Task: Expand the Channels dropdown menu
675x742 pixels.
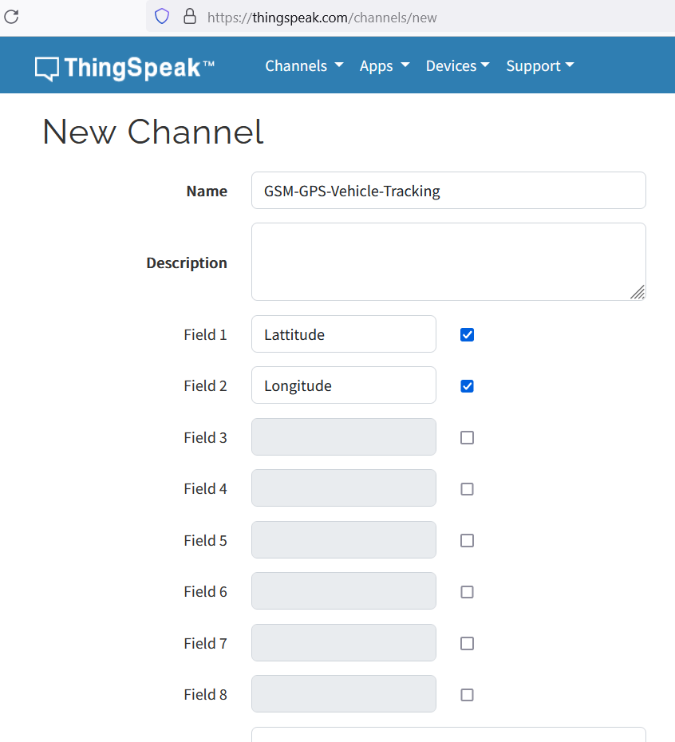Action: pyautogui.click(x=304, y=65)
